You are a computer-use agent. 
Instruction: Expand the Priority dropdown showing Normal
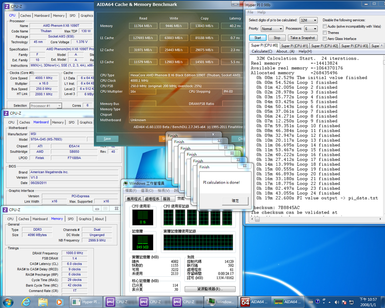click(x=272, y=29)
